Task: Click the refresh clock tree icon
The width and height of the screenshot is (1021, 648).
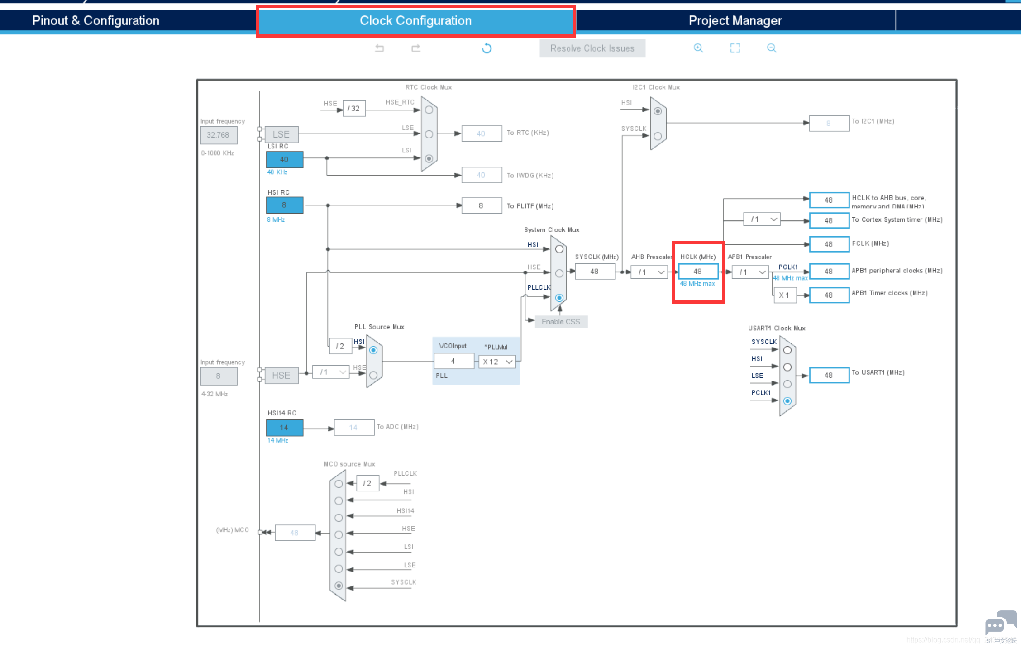Action: coord(487,48)
